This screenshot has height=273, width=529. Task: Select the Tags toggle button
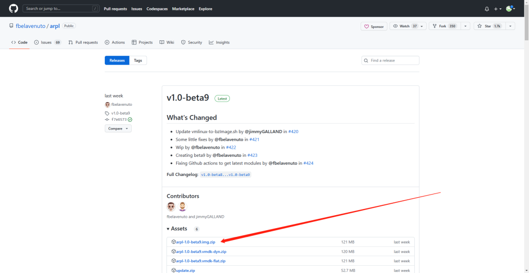[x=138, y=60]
